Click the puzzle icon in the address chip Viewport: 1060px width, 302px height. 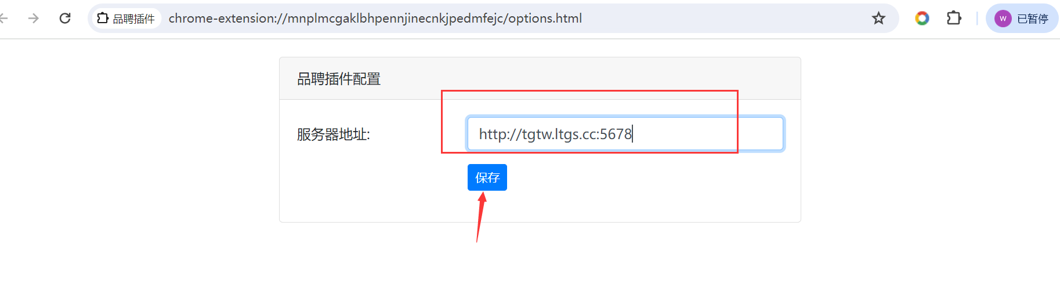103,19
